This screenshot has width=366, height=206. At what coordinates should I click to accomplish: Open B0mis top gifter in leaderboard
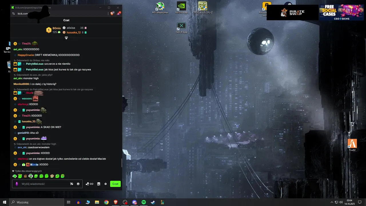click(53, 30)
